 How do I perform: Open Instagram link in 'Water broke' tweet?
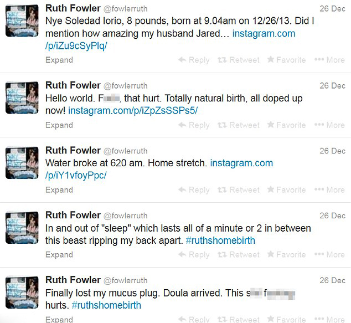pyautogui.click(x=241, y=163)
